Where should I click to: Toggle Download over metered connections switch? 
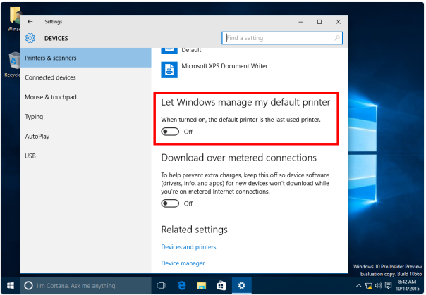pos(170,203)
